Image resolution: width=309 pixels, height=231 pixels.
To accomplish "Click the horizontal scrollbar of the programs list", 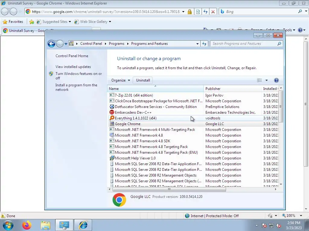I will click(x=169, y=189).
